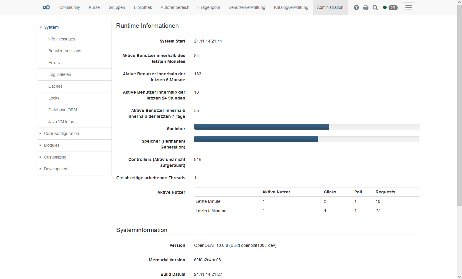Click the version text OpenOLAT 10.0.8
This screenshot has height=279, width=462.
[235, 245]
